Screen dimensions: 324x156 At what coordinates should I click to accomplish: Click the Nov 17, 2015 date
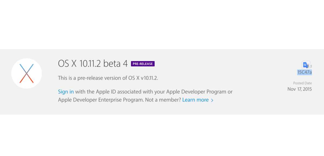coord(299,89)
